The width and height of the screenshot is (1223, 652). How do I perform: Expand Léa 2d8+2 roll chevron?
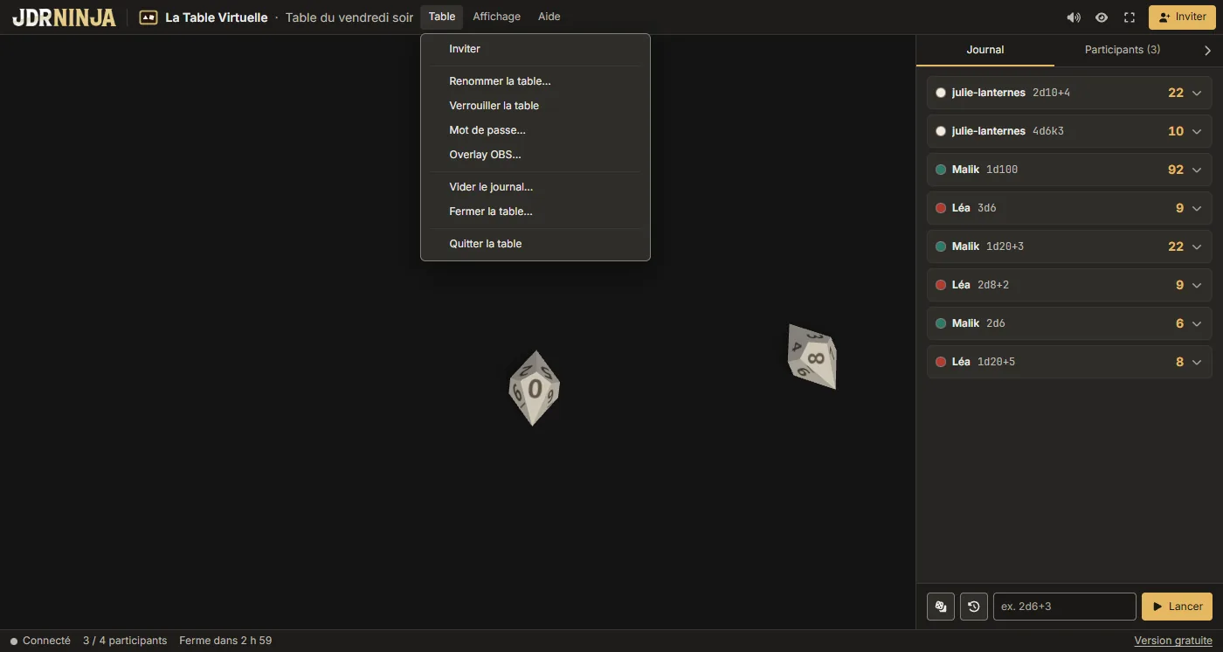(x=1197, y=285)
